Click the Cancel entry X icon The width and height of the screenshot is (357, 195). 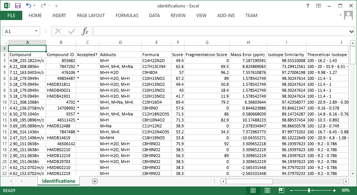[58, 31]
